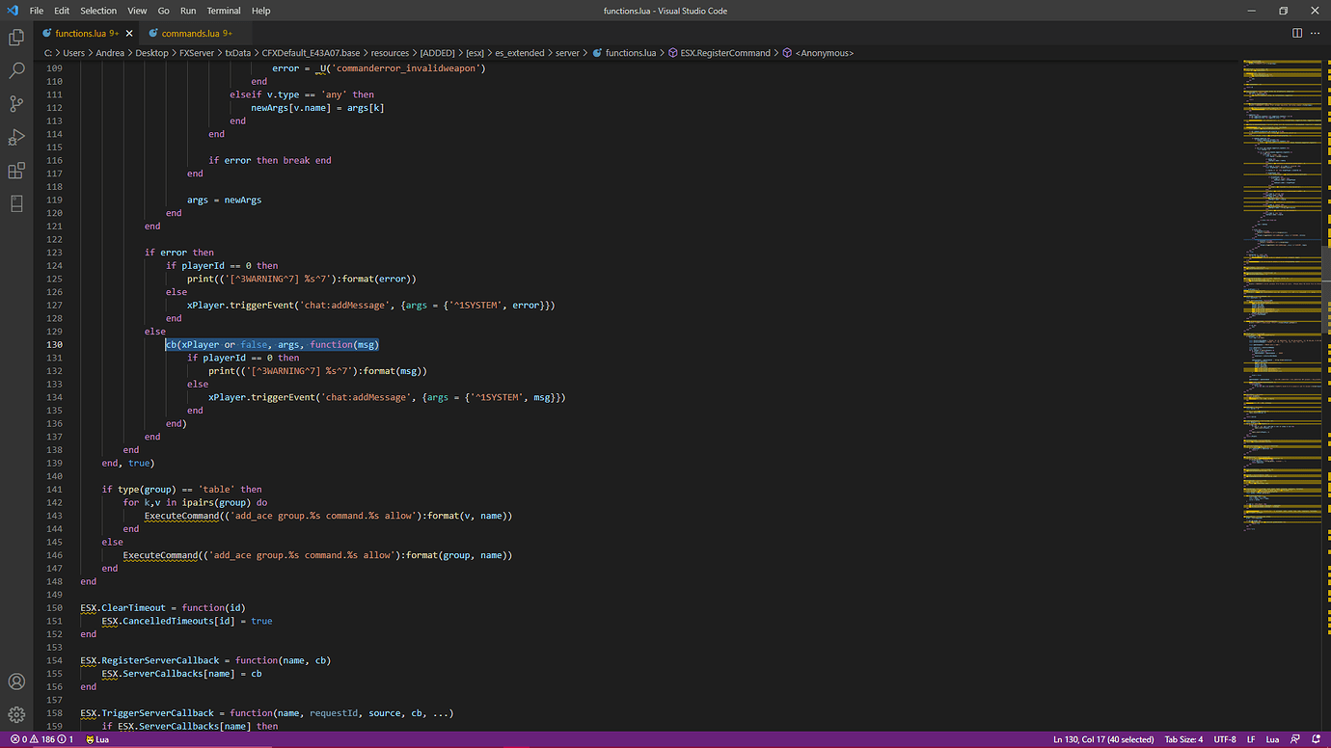Image resolution: width=1331 pixels, height=748 pixels.
Task: Click UTF-8 encoding indicator
Action: (x=1224, y=738)
